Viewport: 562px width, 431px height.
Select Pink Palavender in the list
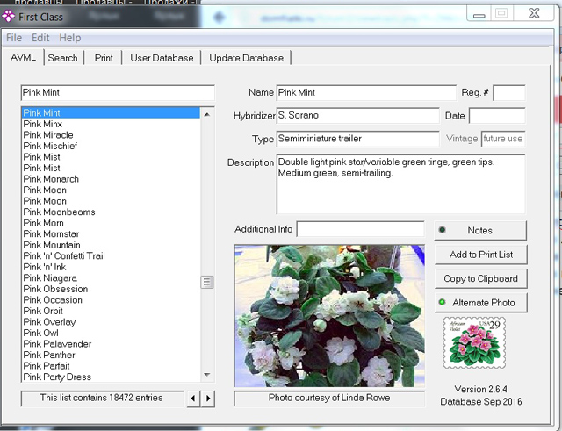click(x=111, y=344)
